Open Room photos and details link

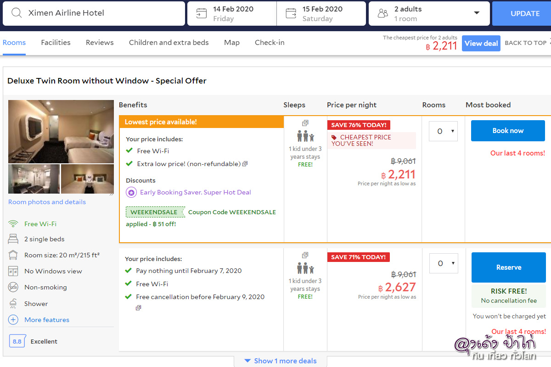click(47, 202)
